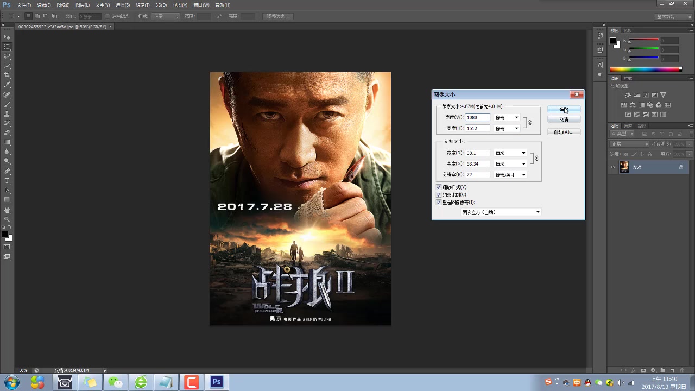
Task: Click the Auto button in Image Size dialog
Action: tap(564, 132)
